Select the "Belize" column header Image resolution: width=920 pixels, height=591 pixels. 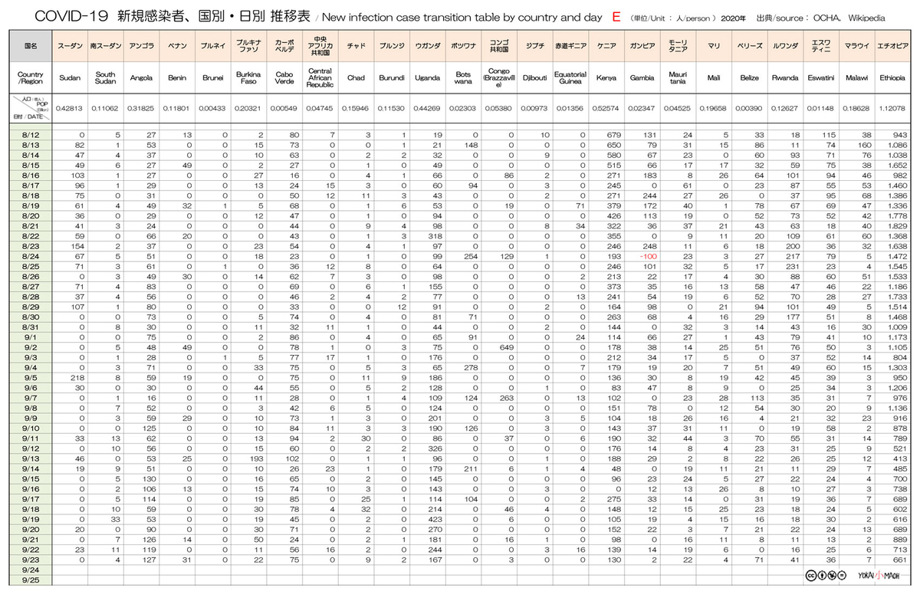[749, 77]
